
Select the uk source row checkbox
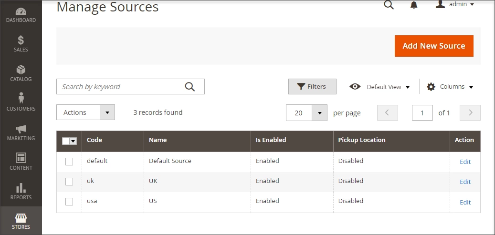(69, 182)
